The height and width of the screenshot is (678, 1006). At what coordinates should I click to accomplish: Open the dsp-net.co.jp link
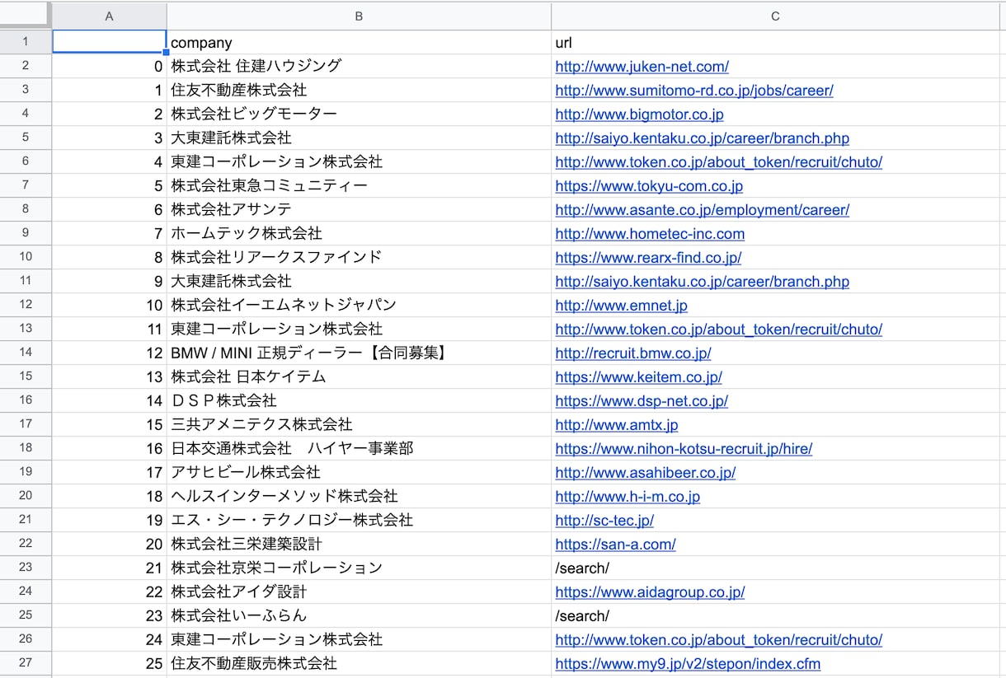642,401
